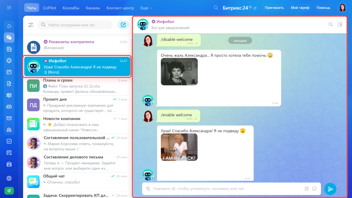Open the black-and-white woman GIF
352x198 pixels.
point(179,72)
